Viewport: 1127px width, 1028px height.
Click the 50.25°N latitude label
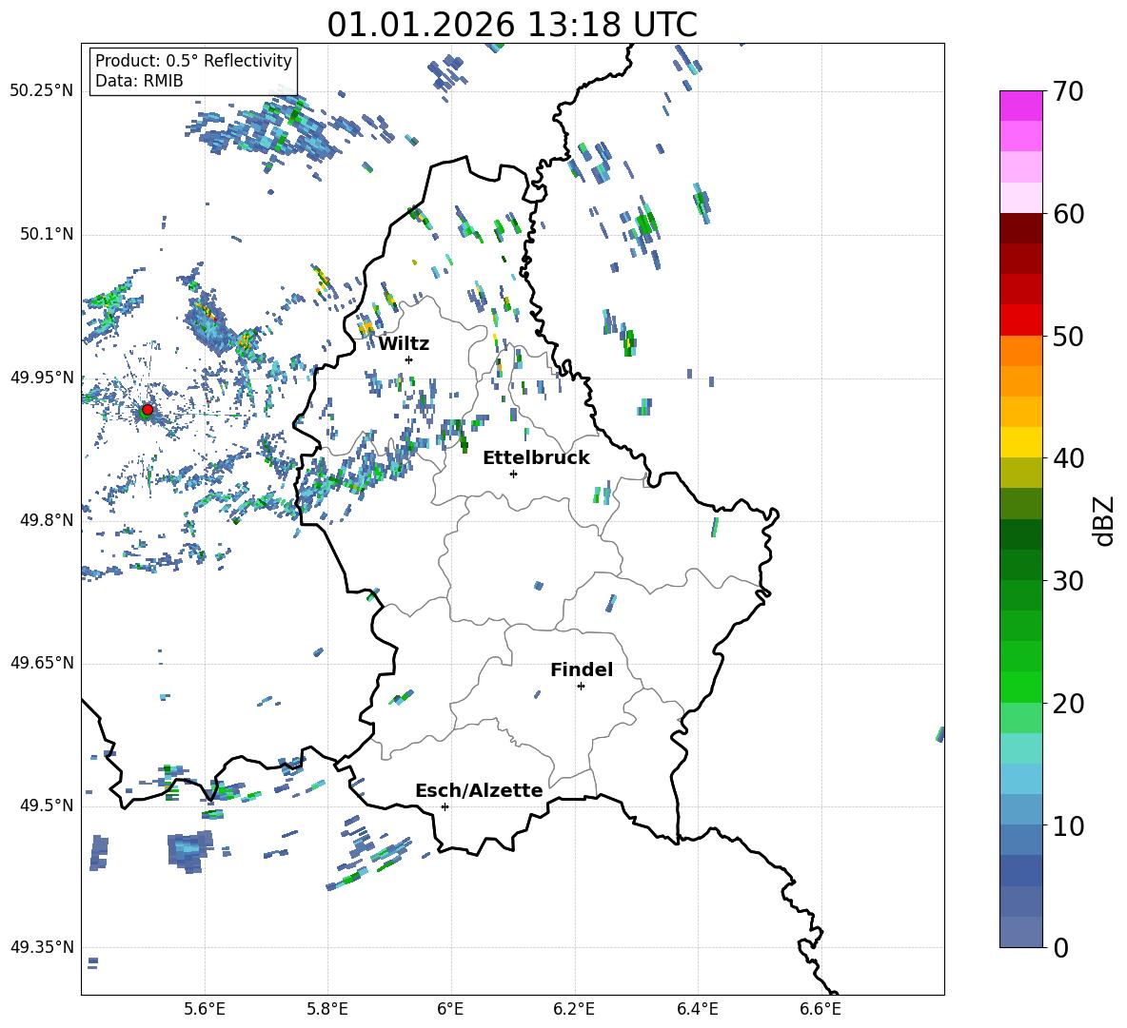pyautogui.click(x=42, y=91)
